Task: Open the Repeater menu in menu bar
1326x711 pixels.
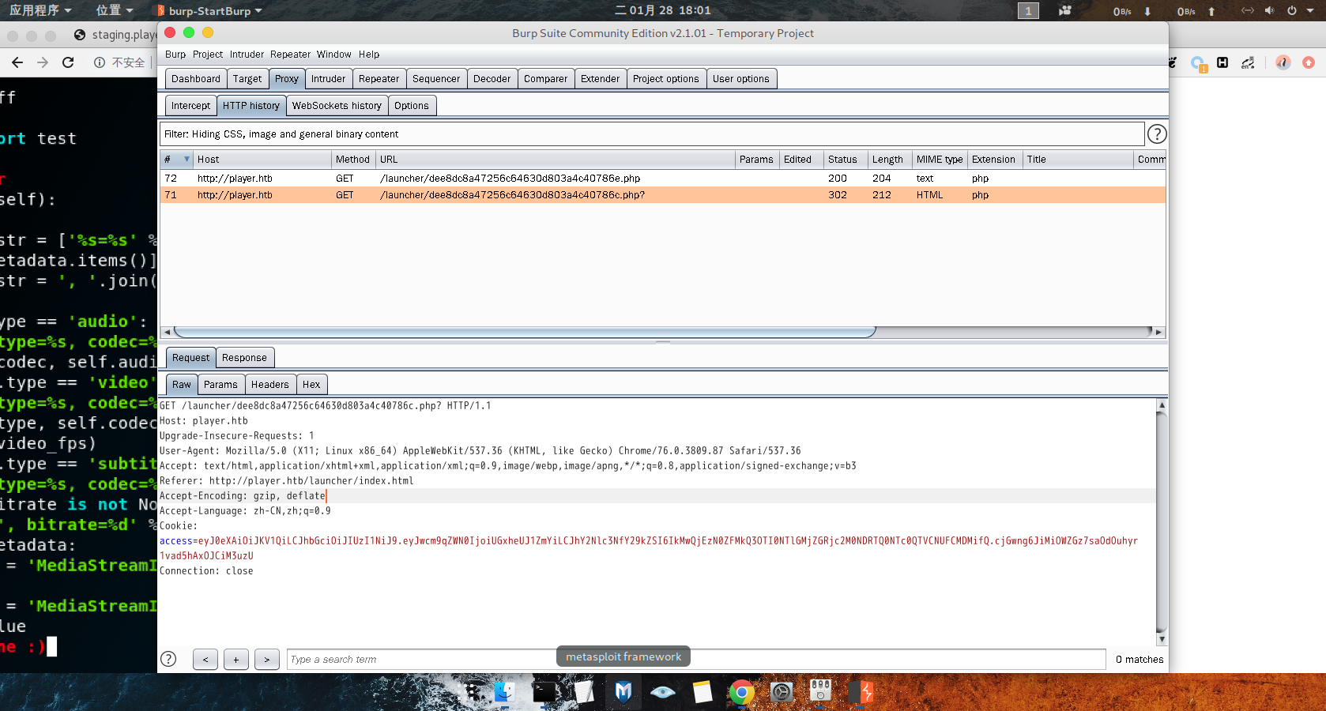Action: point(290,55)
